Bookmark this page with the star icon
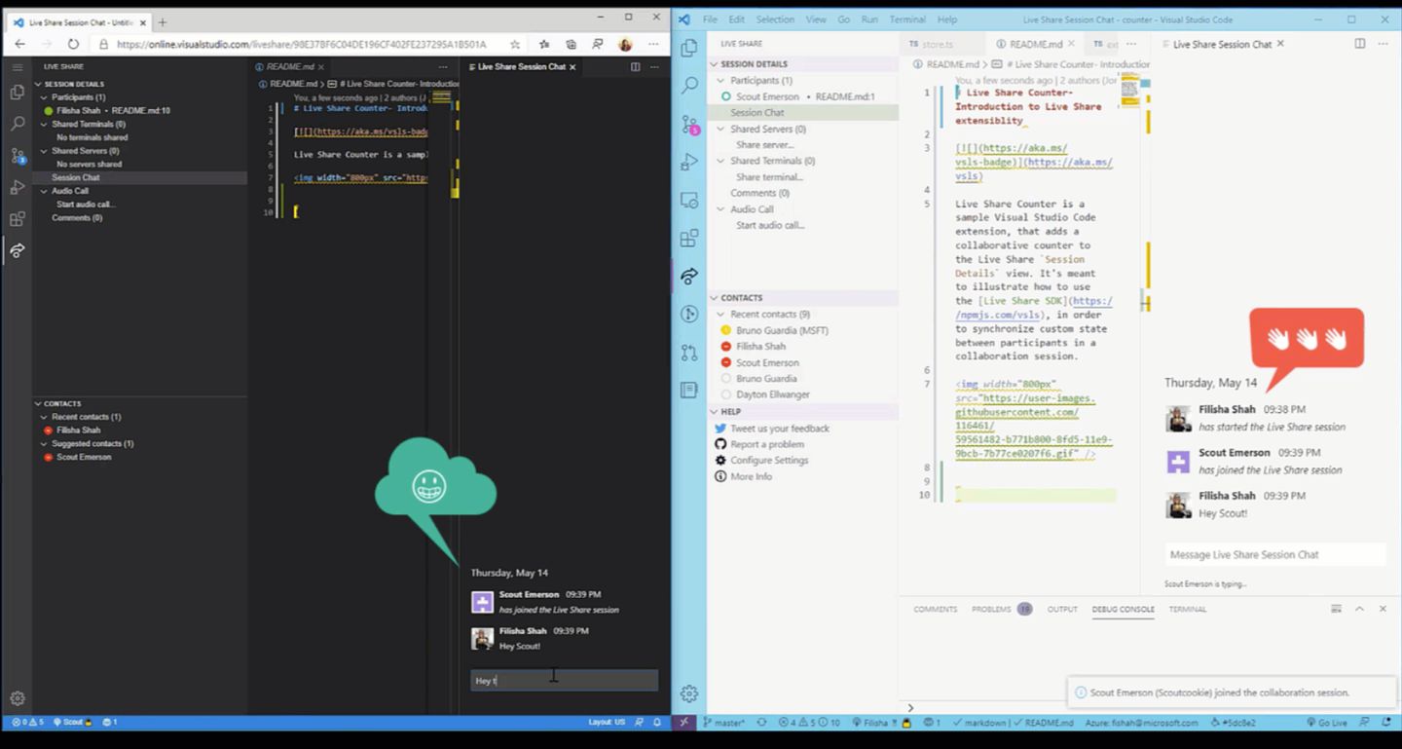Image resolution: width=1402 pixels, height=749 pixels. pos(515,44)
